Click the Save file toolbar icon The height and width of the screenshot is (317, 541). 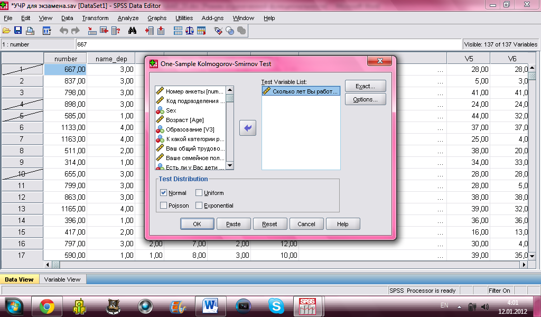coord(17,31)
